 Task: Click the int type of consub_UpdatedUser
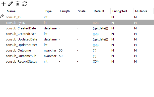click(46, 45)
